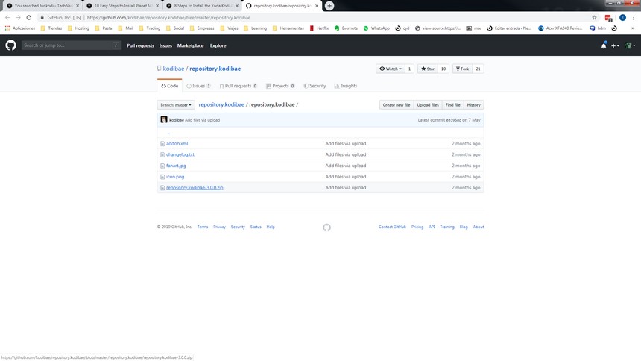
Task: Click the star count 10
Action: click(443, 69)
